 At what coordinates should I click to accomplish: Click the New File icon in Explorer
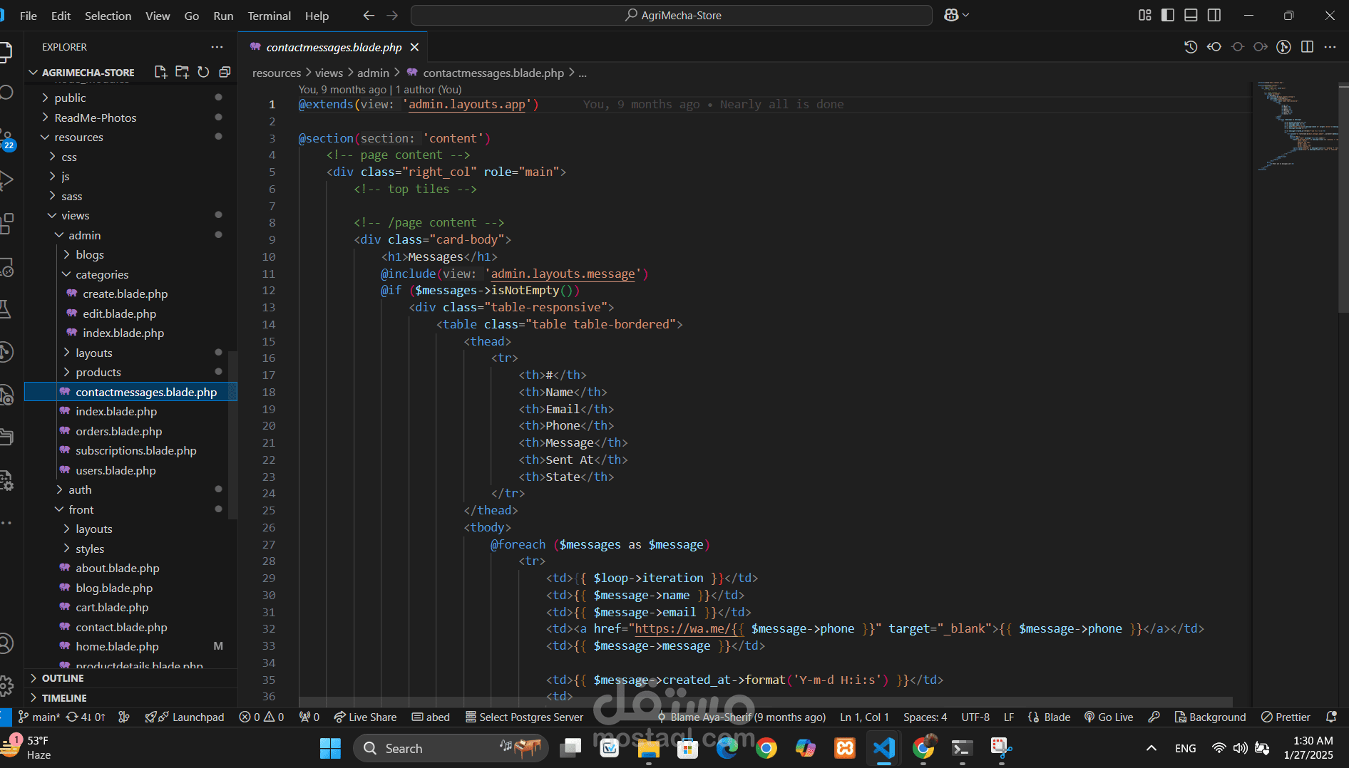click(160, 72)
